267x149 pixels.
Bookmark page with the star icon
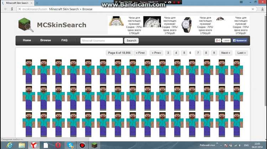[x=253, y=9]
